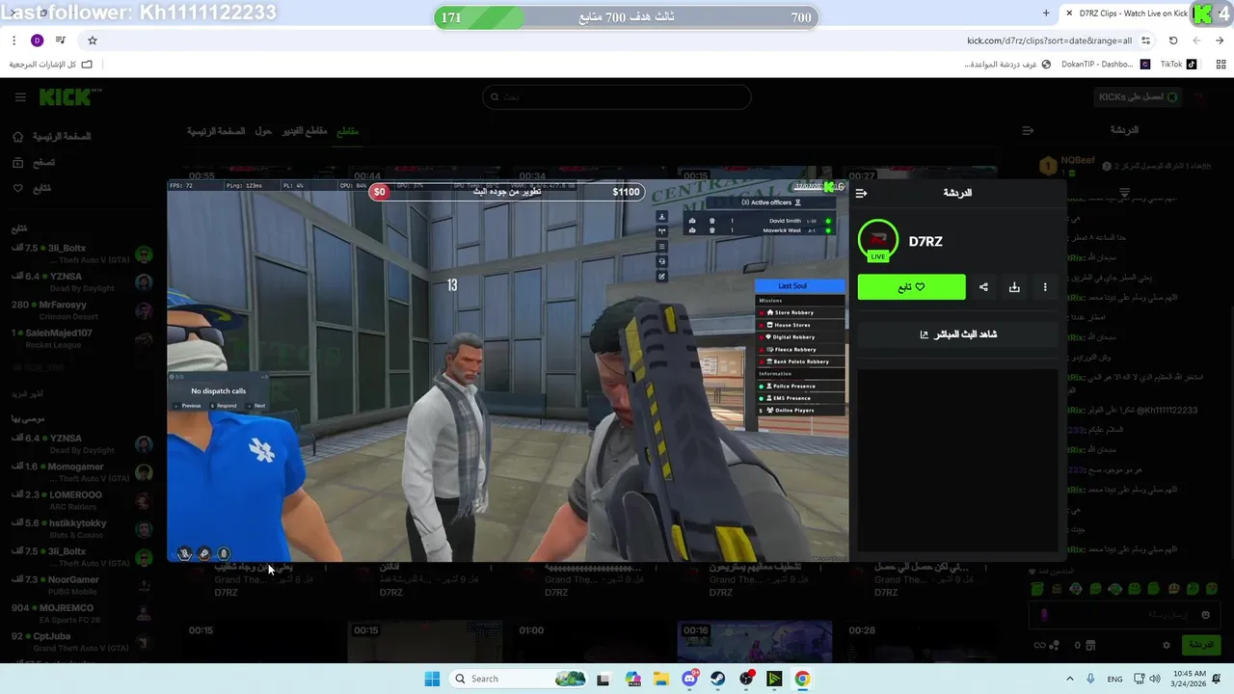Close the D7RZ Clips tab
This screenshot has width=1234, height=694.
[x=1069, y=13]
